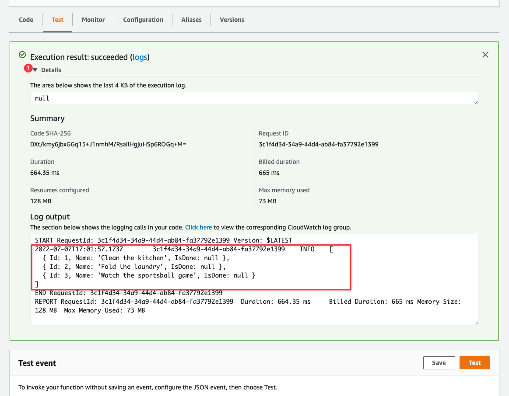Image resolution: width=509 pixels, height=396 pixels.
Task: Dismiss the execution result panel with X
Action: pos(485,55)
